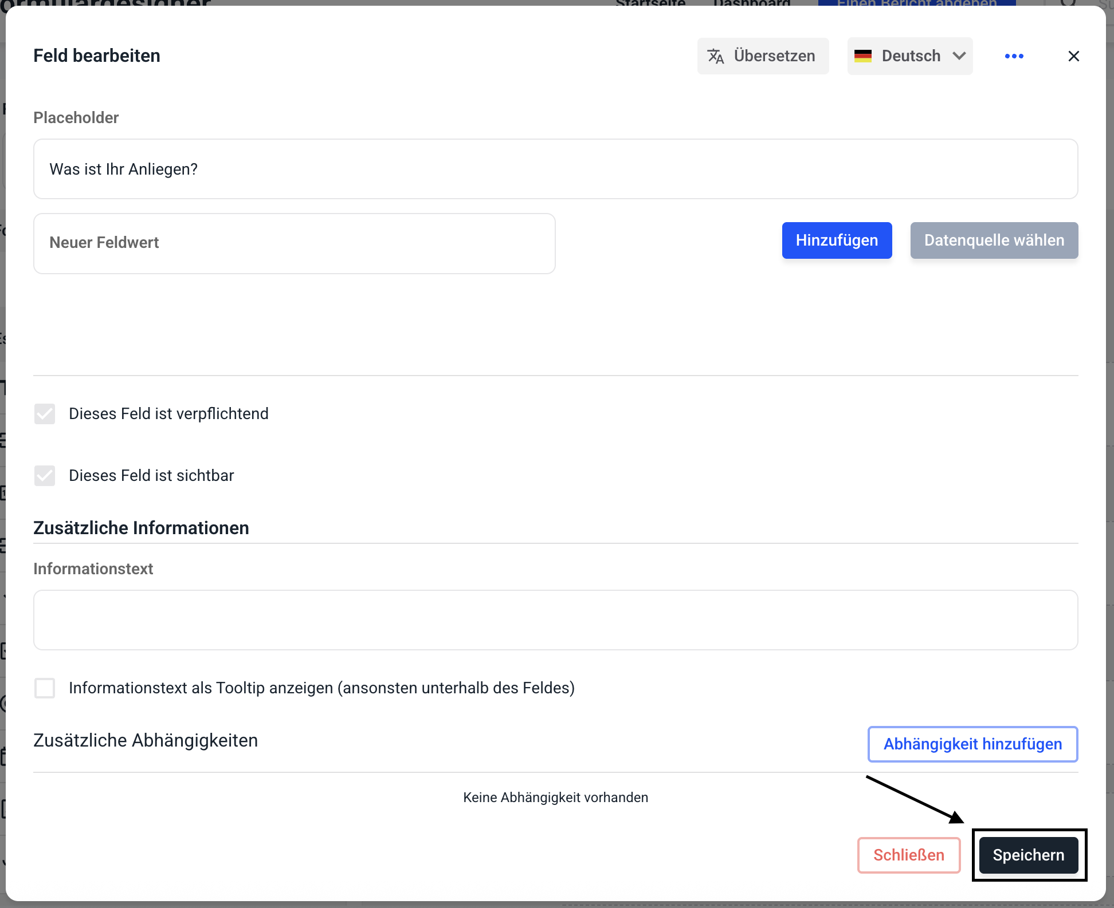Close the Feld bearbeiten dialog with X
The height and width of the screenshot is (908, 1114).
coord(1073,56)
